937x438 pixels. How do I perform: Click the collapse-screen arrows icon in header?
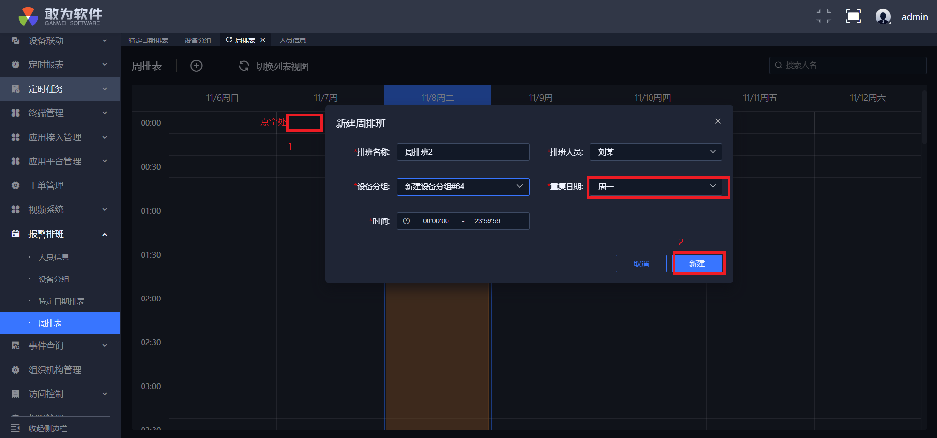tap(824, 17)
